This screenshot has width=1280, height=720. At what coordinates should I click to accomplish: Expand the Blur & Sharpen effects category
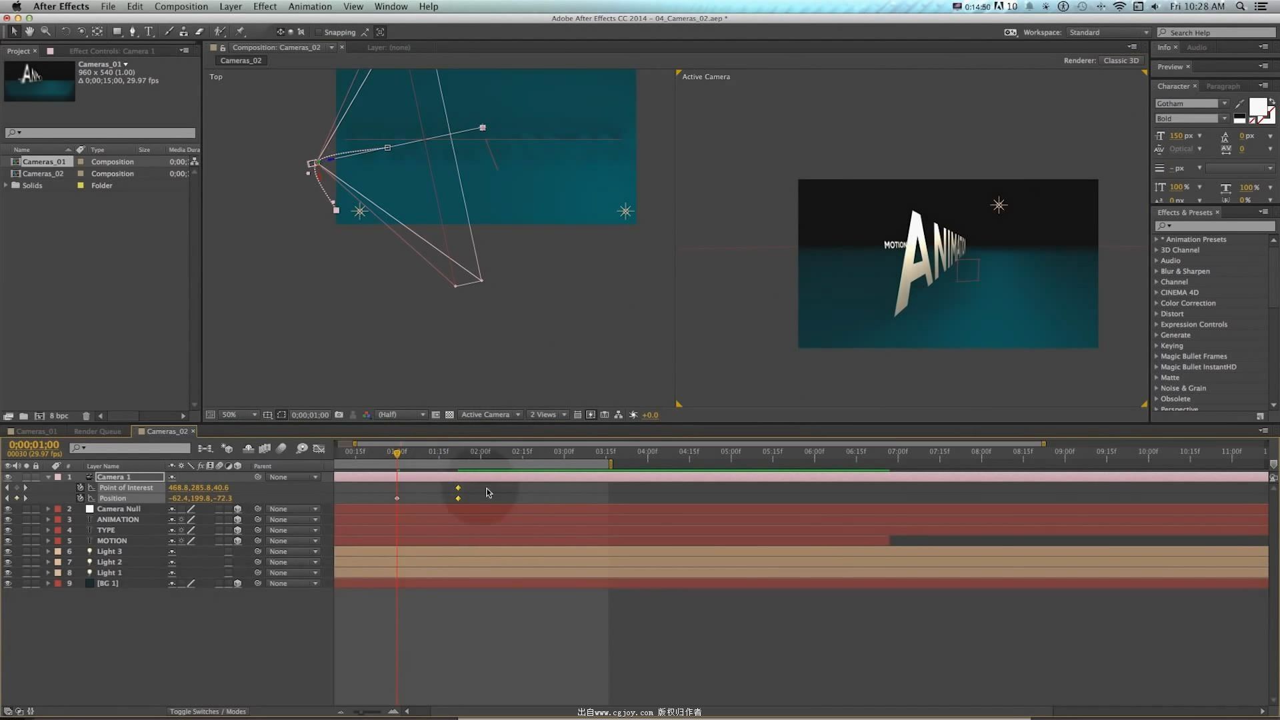[x=1157, y=271]
